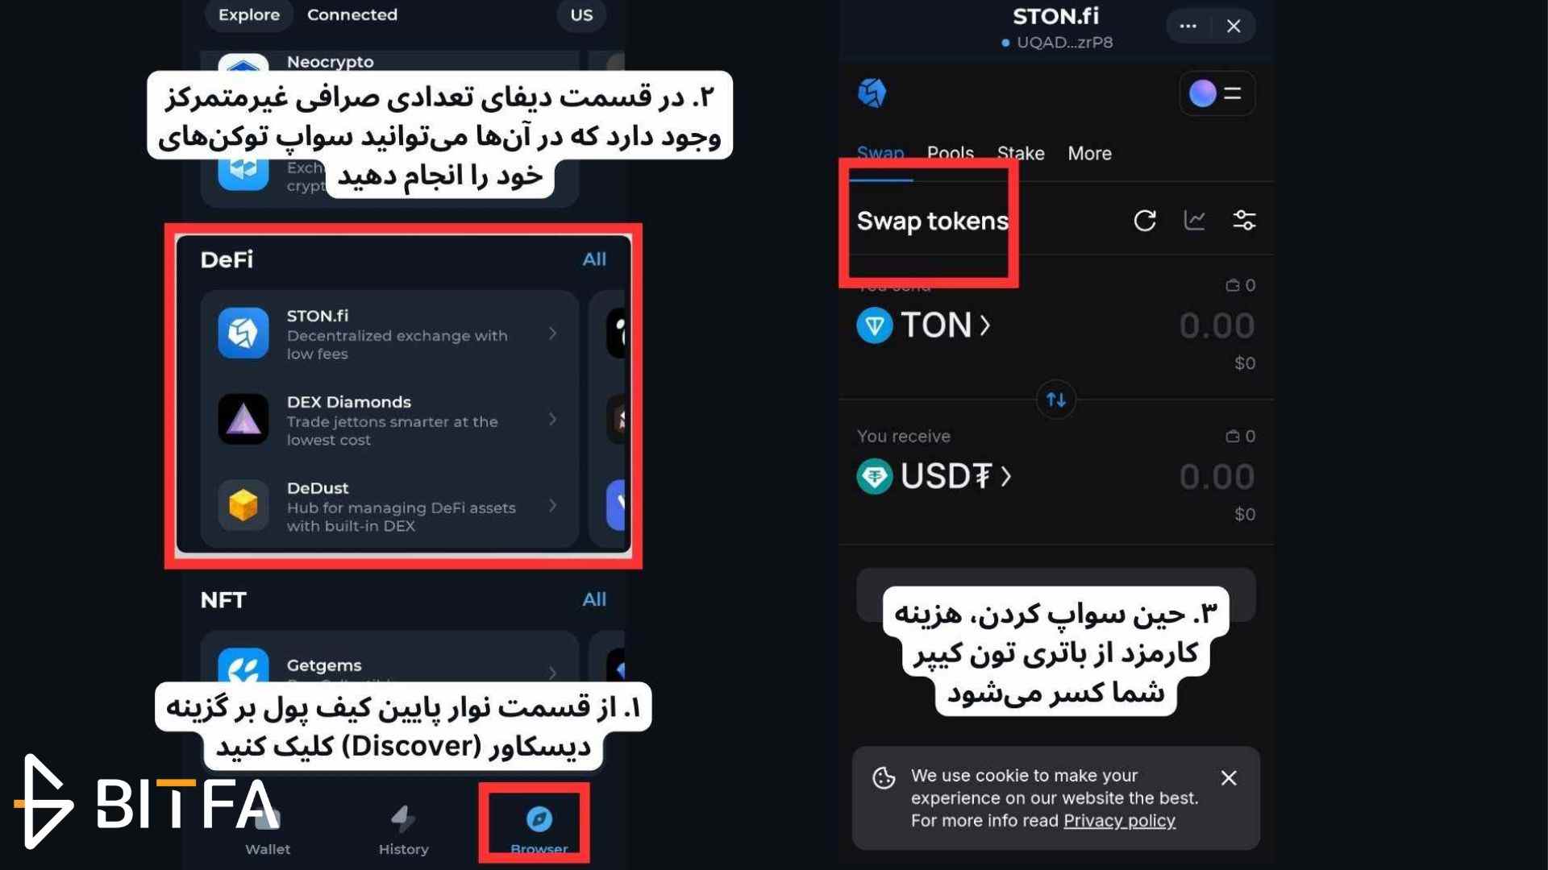Select the Swap tab in STON.fi
The image size is (1548, 870).
pyautogui.click(x=880, y=152)
